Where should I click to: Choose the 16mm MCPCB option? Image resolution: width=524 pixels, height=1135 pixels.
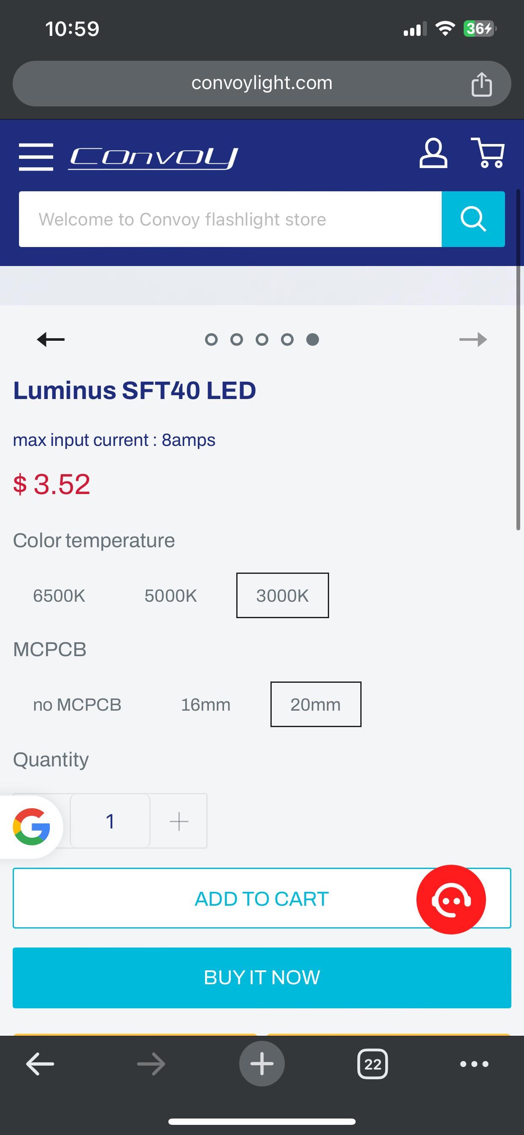click(x=205, y=705)
